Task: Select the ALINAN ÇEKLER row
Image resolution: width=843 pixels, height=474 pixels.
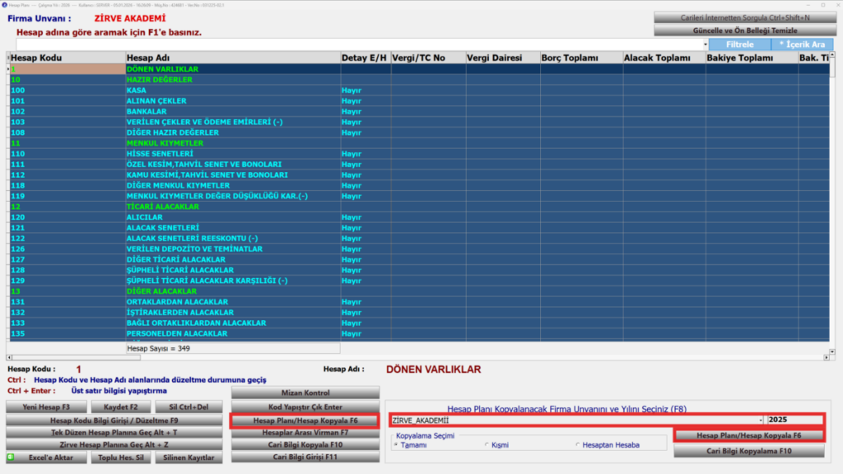Action: [419, 100]
